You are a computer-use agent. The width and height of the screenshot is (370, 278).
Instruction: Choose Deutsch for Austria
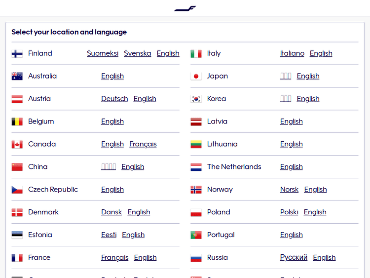(x=114, y=99)
